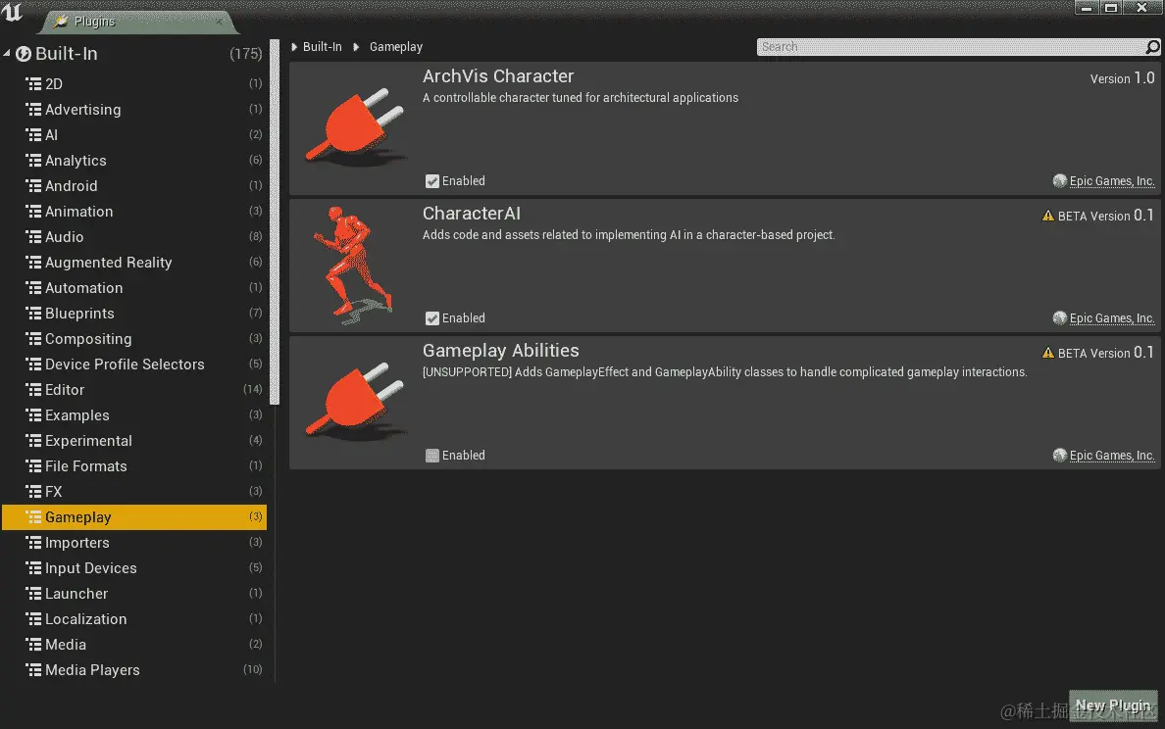
Task: Click the Unreal Engine logo icon
Action: 13,12
